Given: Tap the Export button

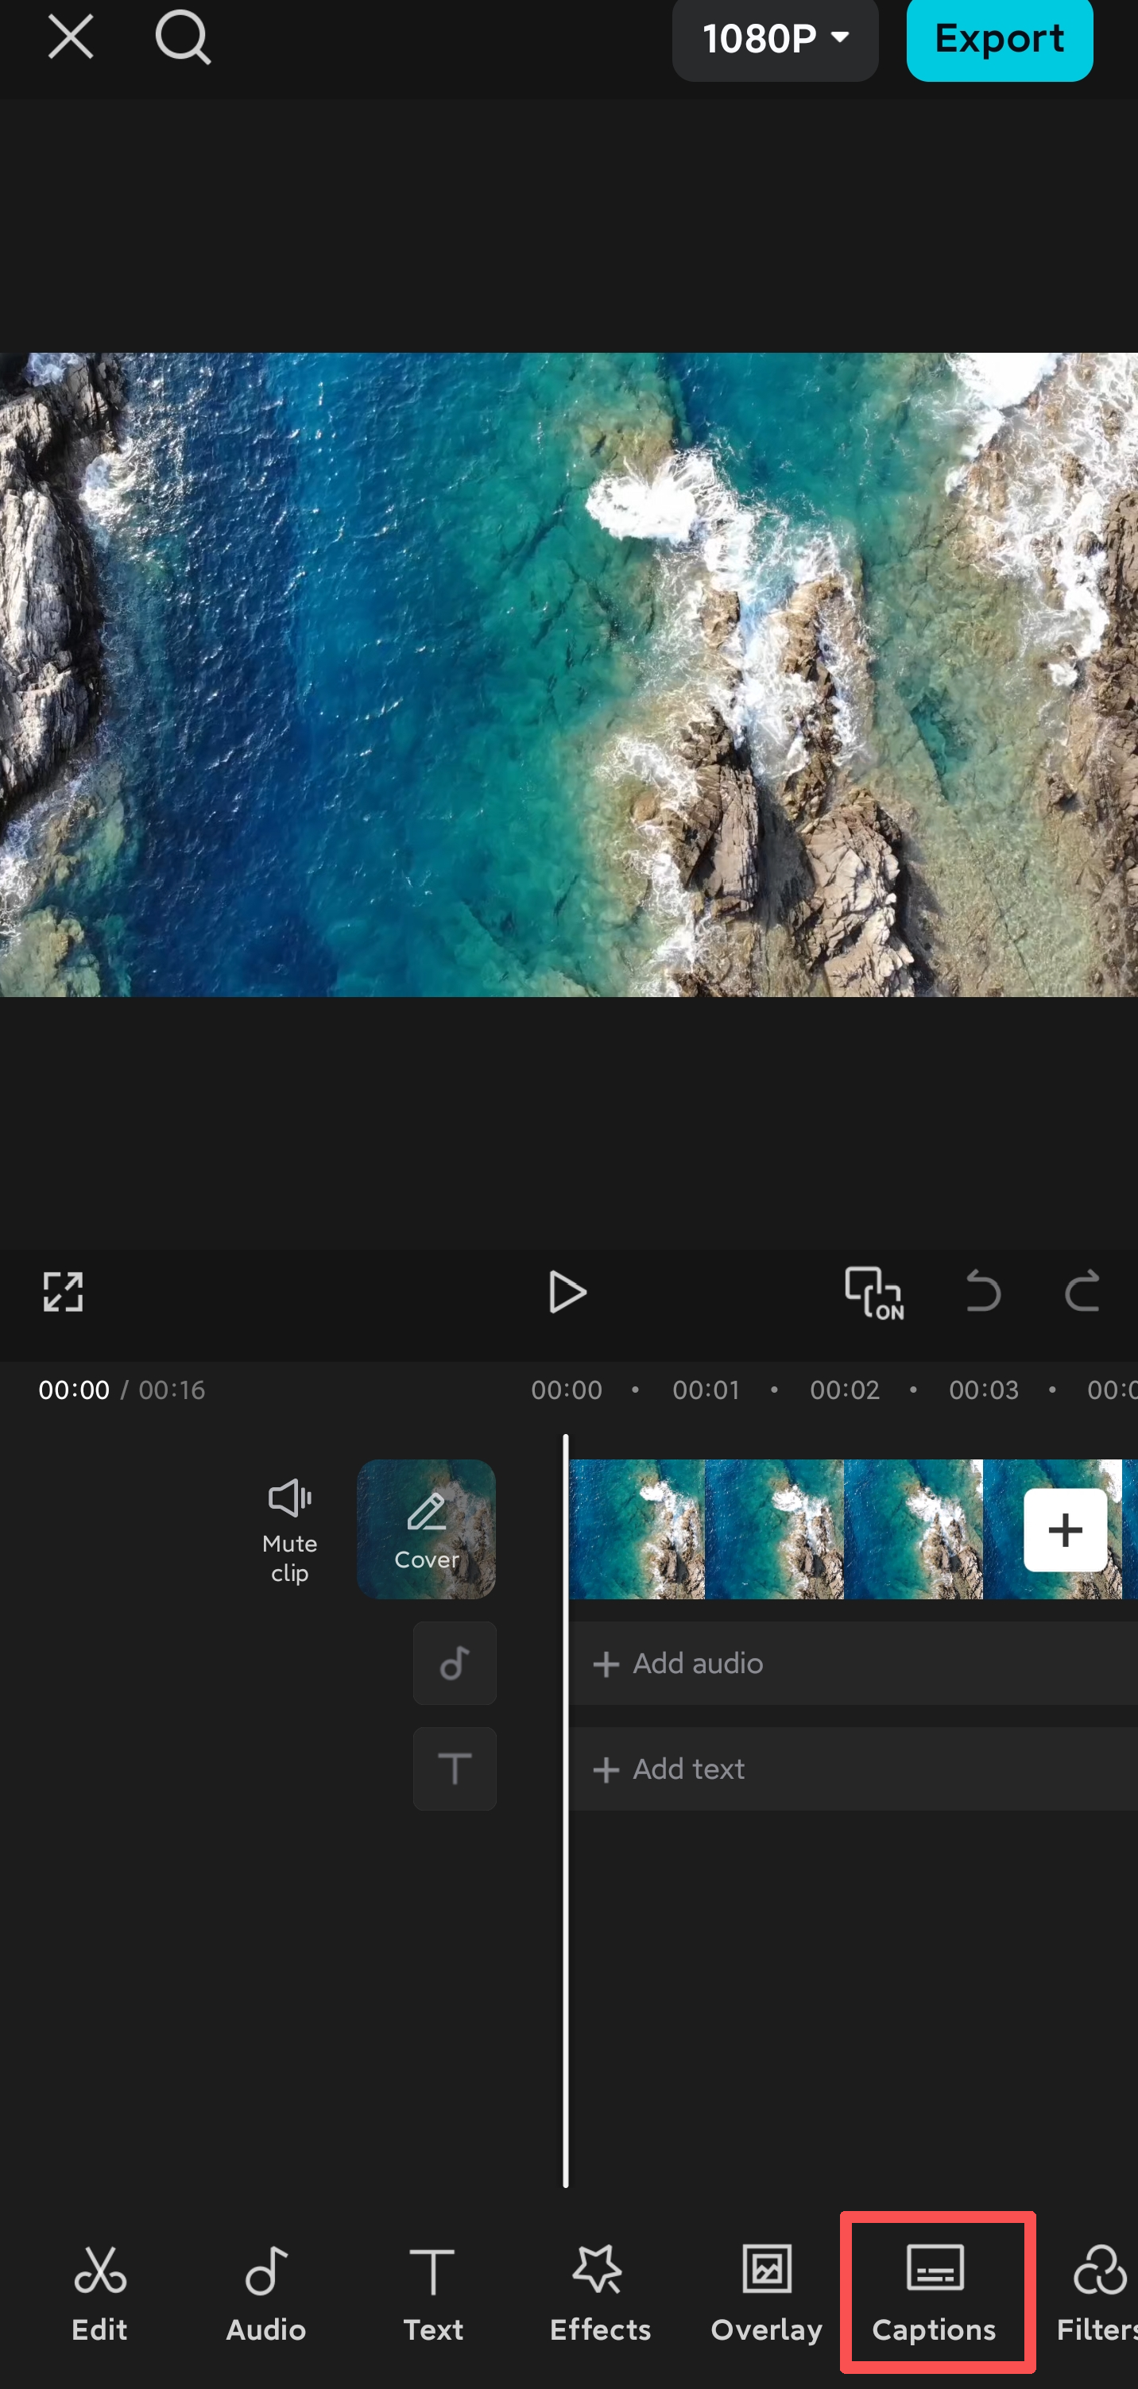Looking at the screenshot, I should (999, 39).
